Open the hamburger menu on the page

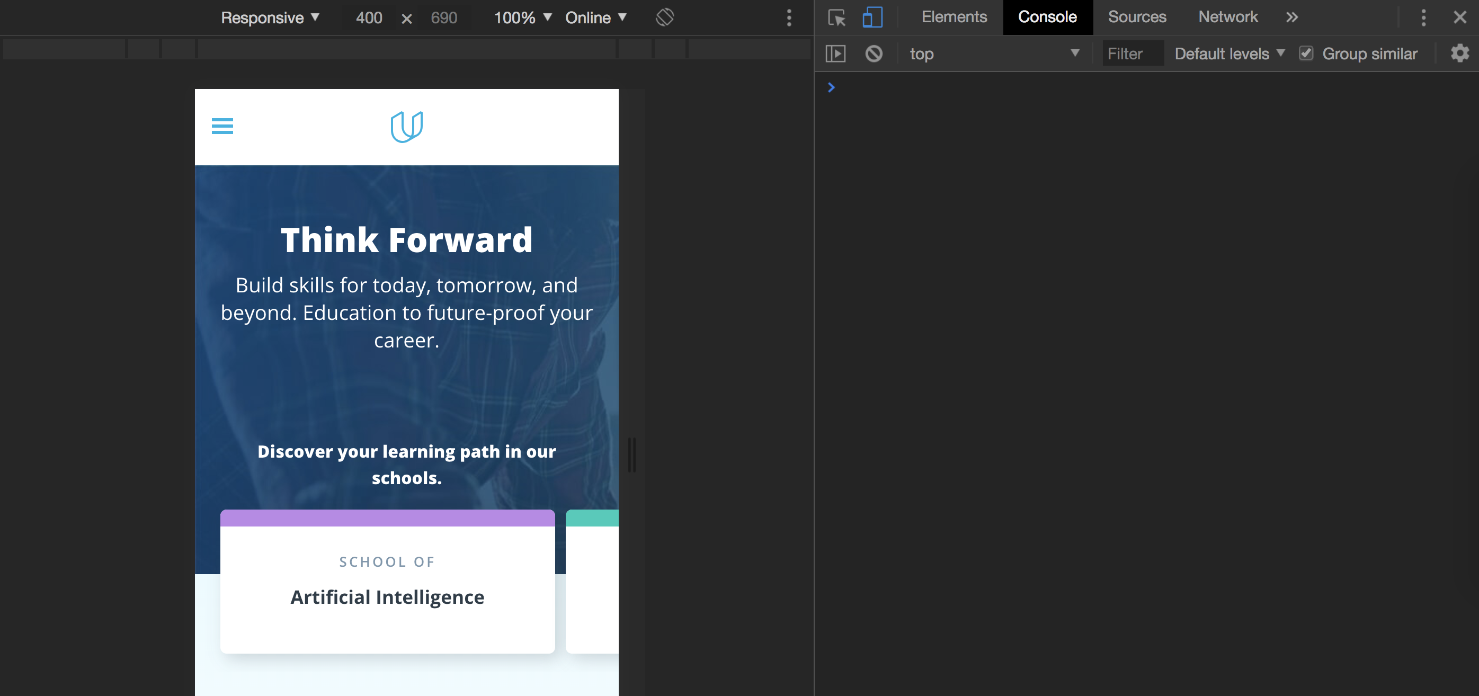click(222, 126)
